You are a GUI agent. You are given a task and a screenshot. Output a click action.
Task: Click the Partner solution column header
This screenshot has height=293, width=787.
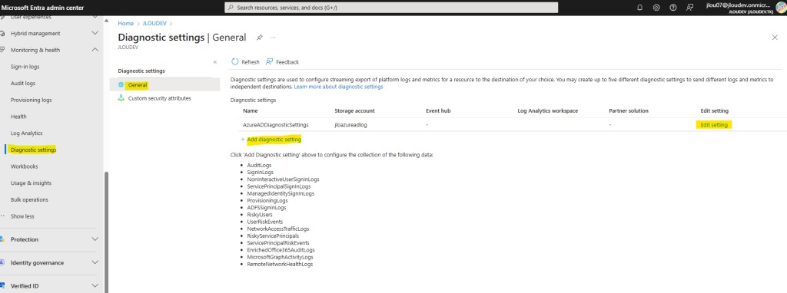click(x=629, y=110)
